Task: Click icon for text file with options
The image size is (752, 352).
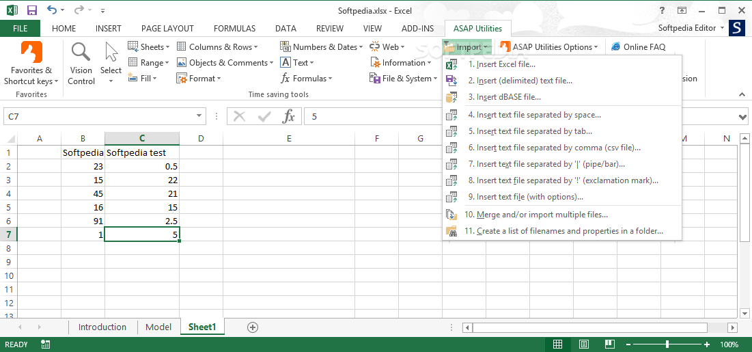Action: pos(451,197)
